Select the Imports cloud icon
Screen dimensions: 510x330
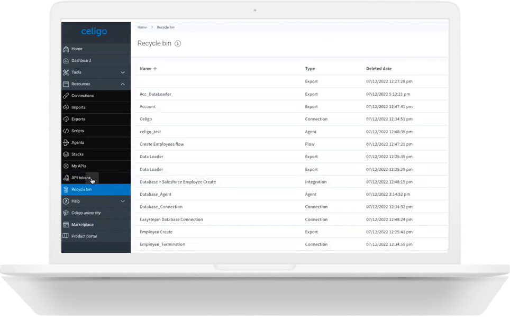tap(66, 107)
